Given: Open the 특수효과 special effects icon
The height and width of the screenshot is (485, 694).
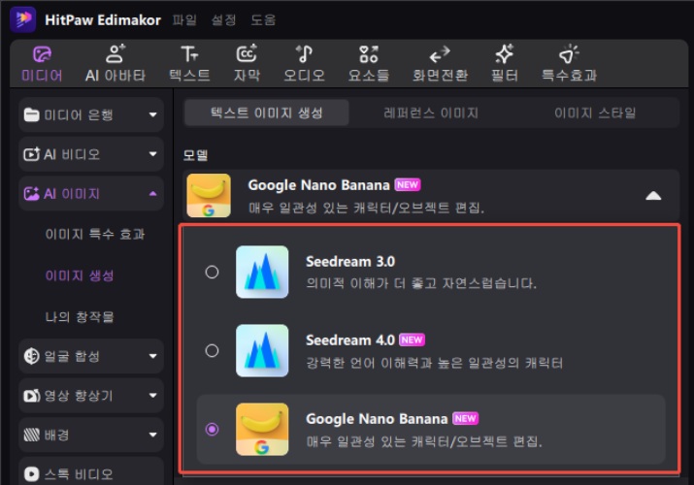Looking at the screenshot, I should click(x=569, y=54).
